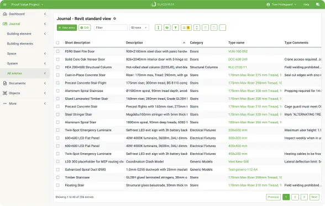The height and width of the screenshot is (206, 325).
Task: Open the hamburger menu icon
Action: [5, 4]
